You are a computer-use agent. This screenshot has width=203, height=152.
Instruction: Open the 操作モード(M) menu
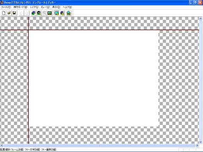click(20, 7)
